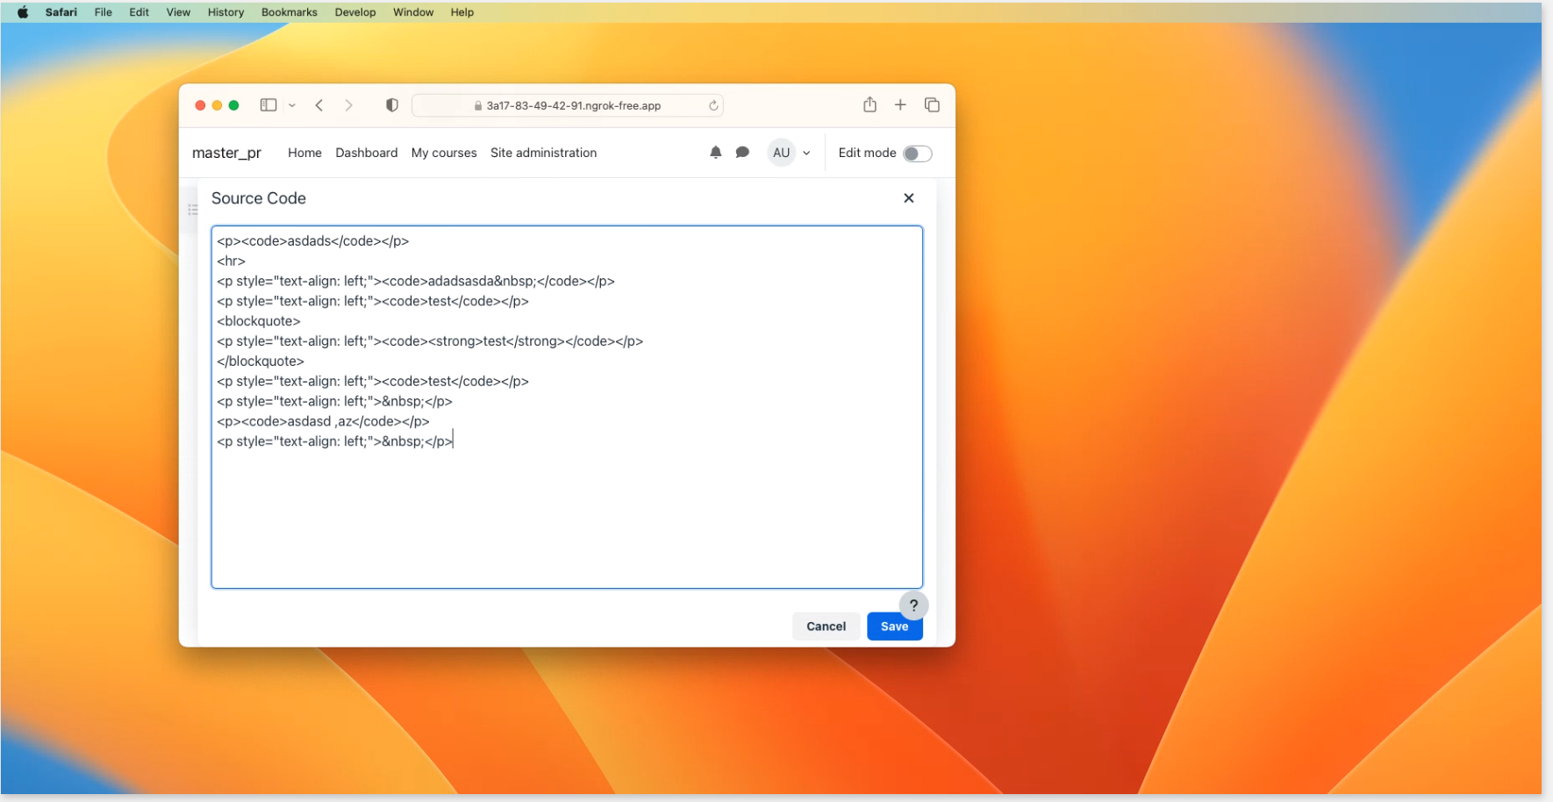Click the '<hr>' line in the code
The image size is (1553, 802).
click(x=231, y=261)
